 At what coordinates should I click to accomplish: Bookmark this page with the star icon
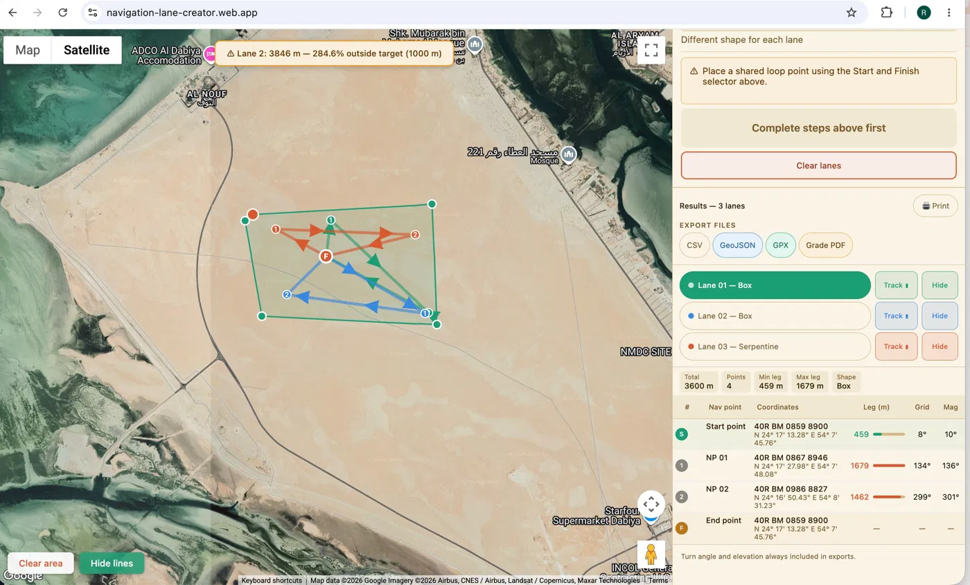(852, 12)
